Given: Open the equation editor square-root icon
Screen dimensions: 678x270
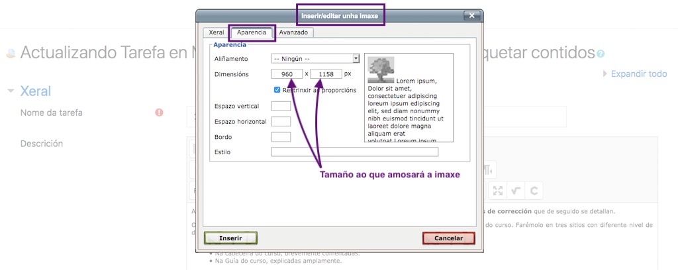Looking at the screenshot, I should pos(515,191).
